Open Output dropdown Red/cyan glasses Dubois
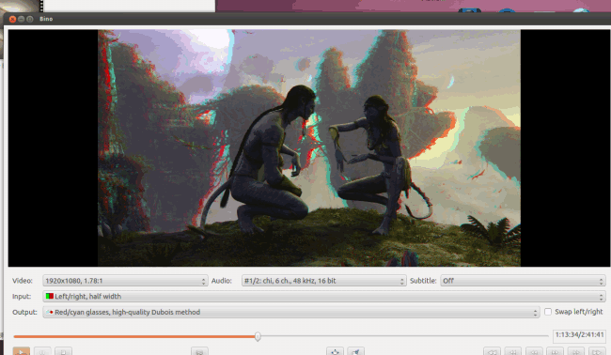 point(291,312)
